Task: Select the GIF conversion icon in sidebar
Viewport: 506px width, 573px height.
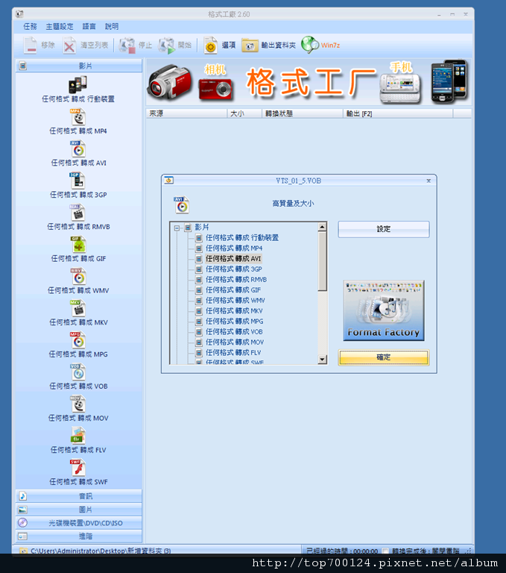Action: coord(78,245)
